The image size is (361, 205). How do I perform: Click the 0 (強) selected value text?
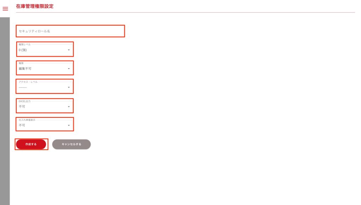(23, 50)
